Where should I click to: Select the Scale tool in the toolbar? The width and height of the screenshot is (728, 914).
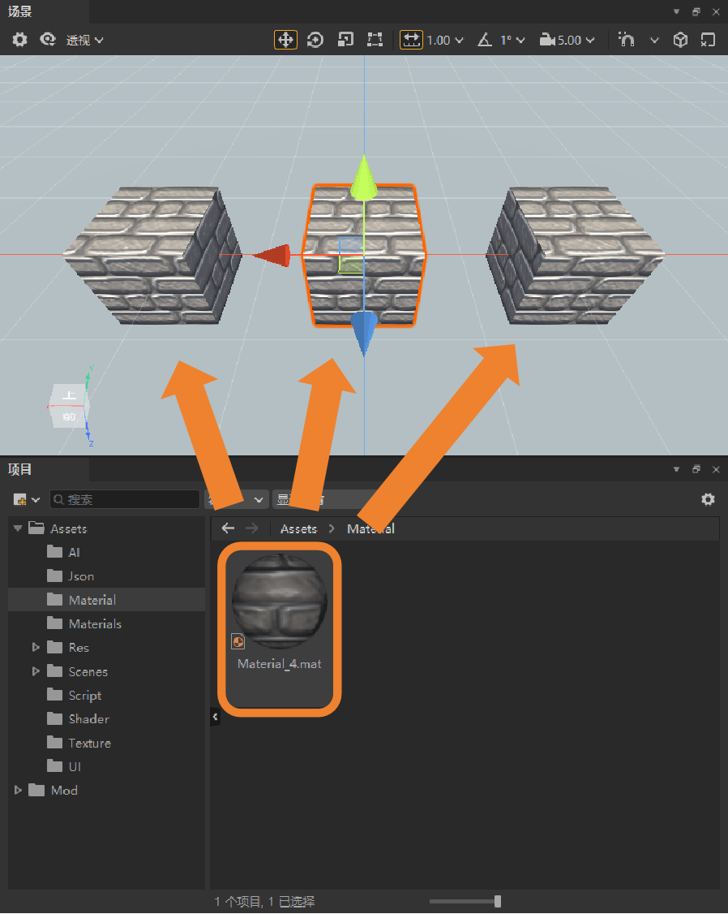[x=345, y=39]
